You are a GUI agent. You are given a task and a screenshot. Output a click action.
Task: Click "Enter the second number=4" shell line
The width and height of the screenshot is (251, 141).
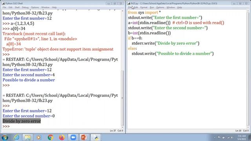point(29,75)
